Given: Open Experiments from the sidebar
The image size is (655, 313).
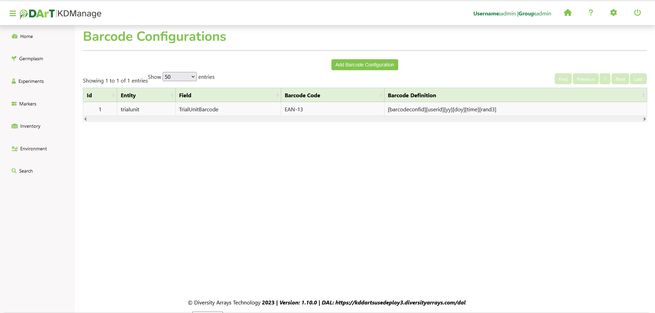Looking at the screenshot, I should [x=31, y=81].
